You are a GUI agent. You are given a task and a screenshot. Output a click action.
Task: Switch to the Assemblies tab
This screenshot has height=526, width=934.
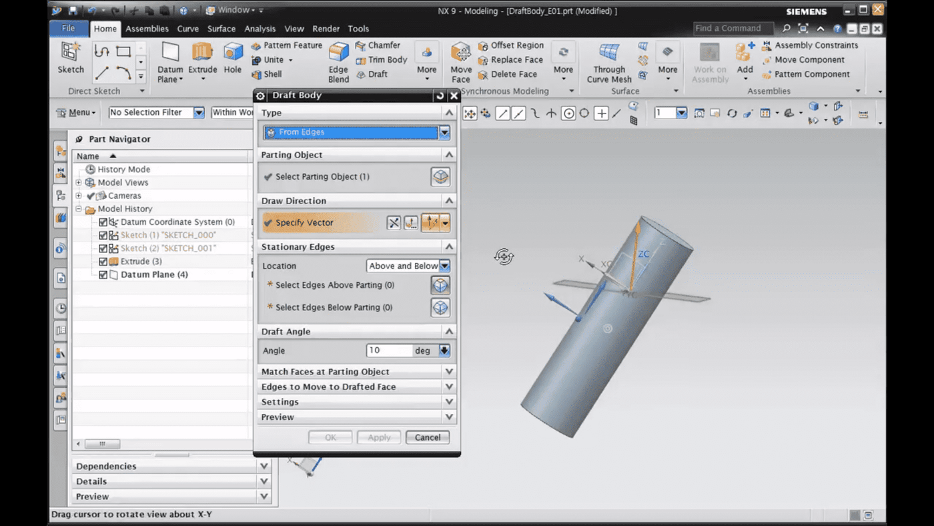click(147, 29)
